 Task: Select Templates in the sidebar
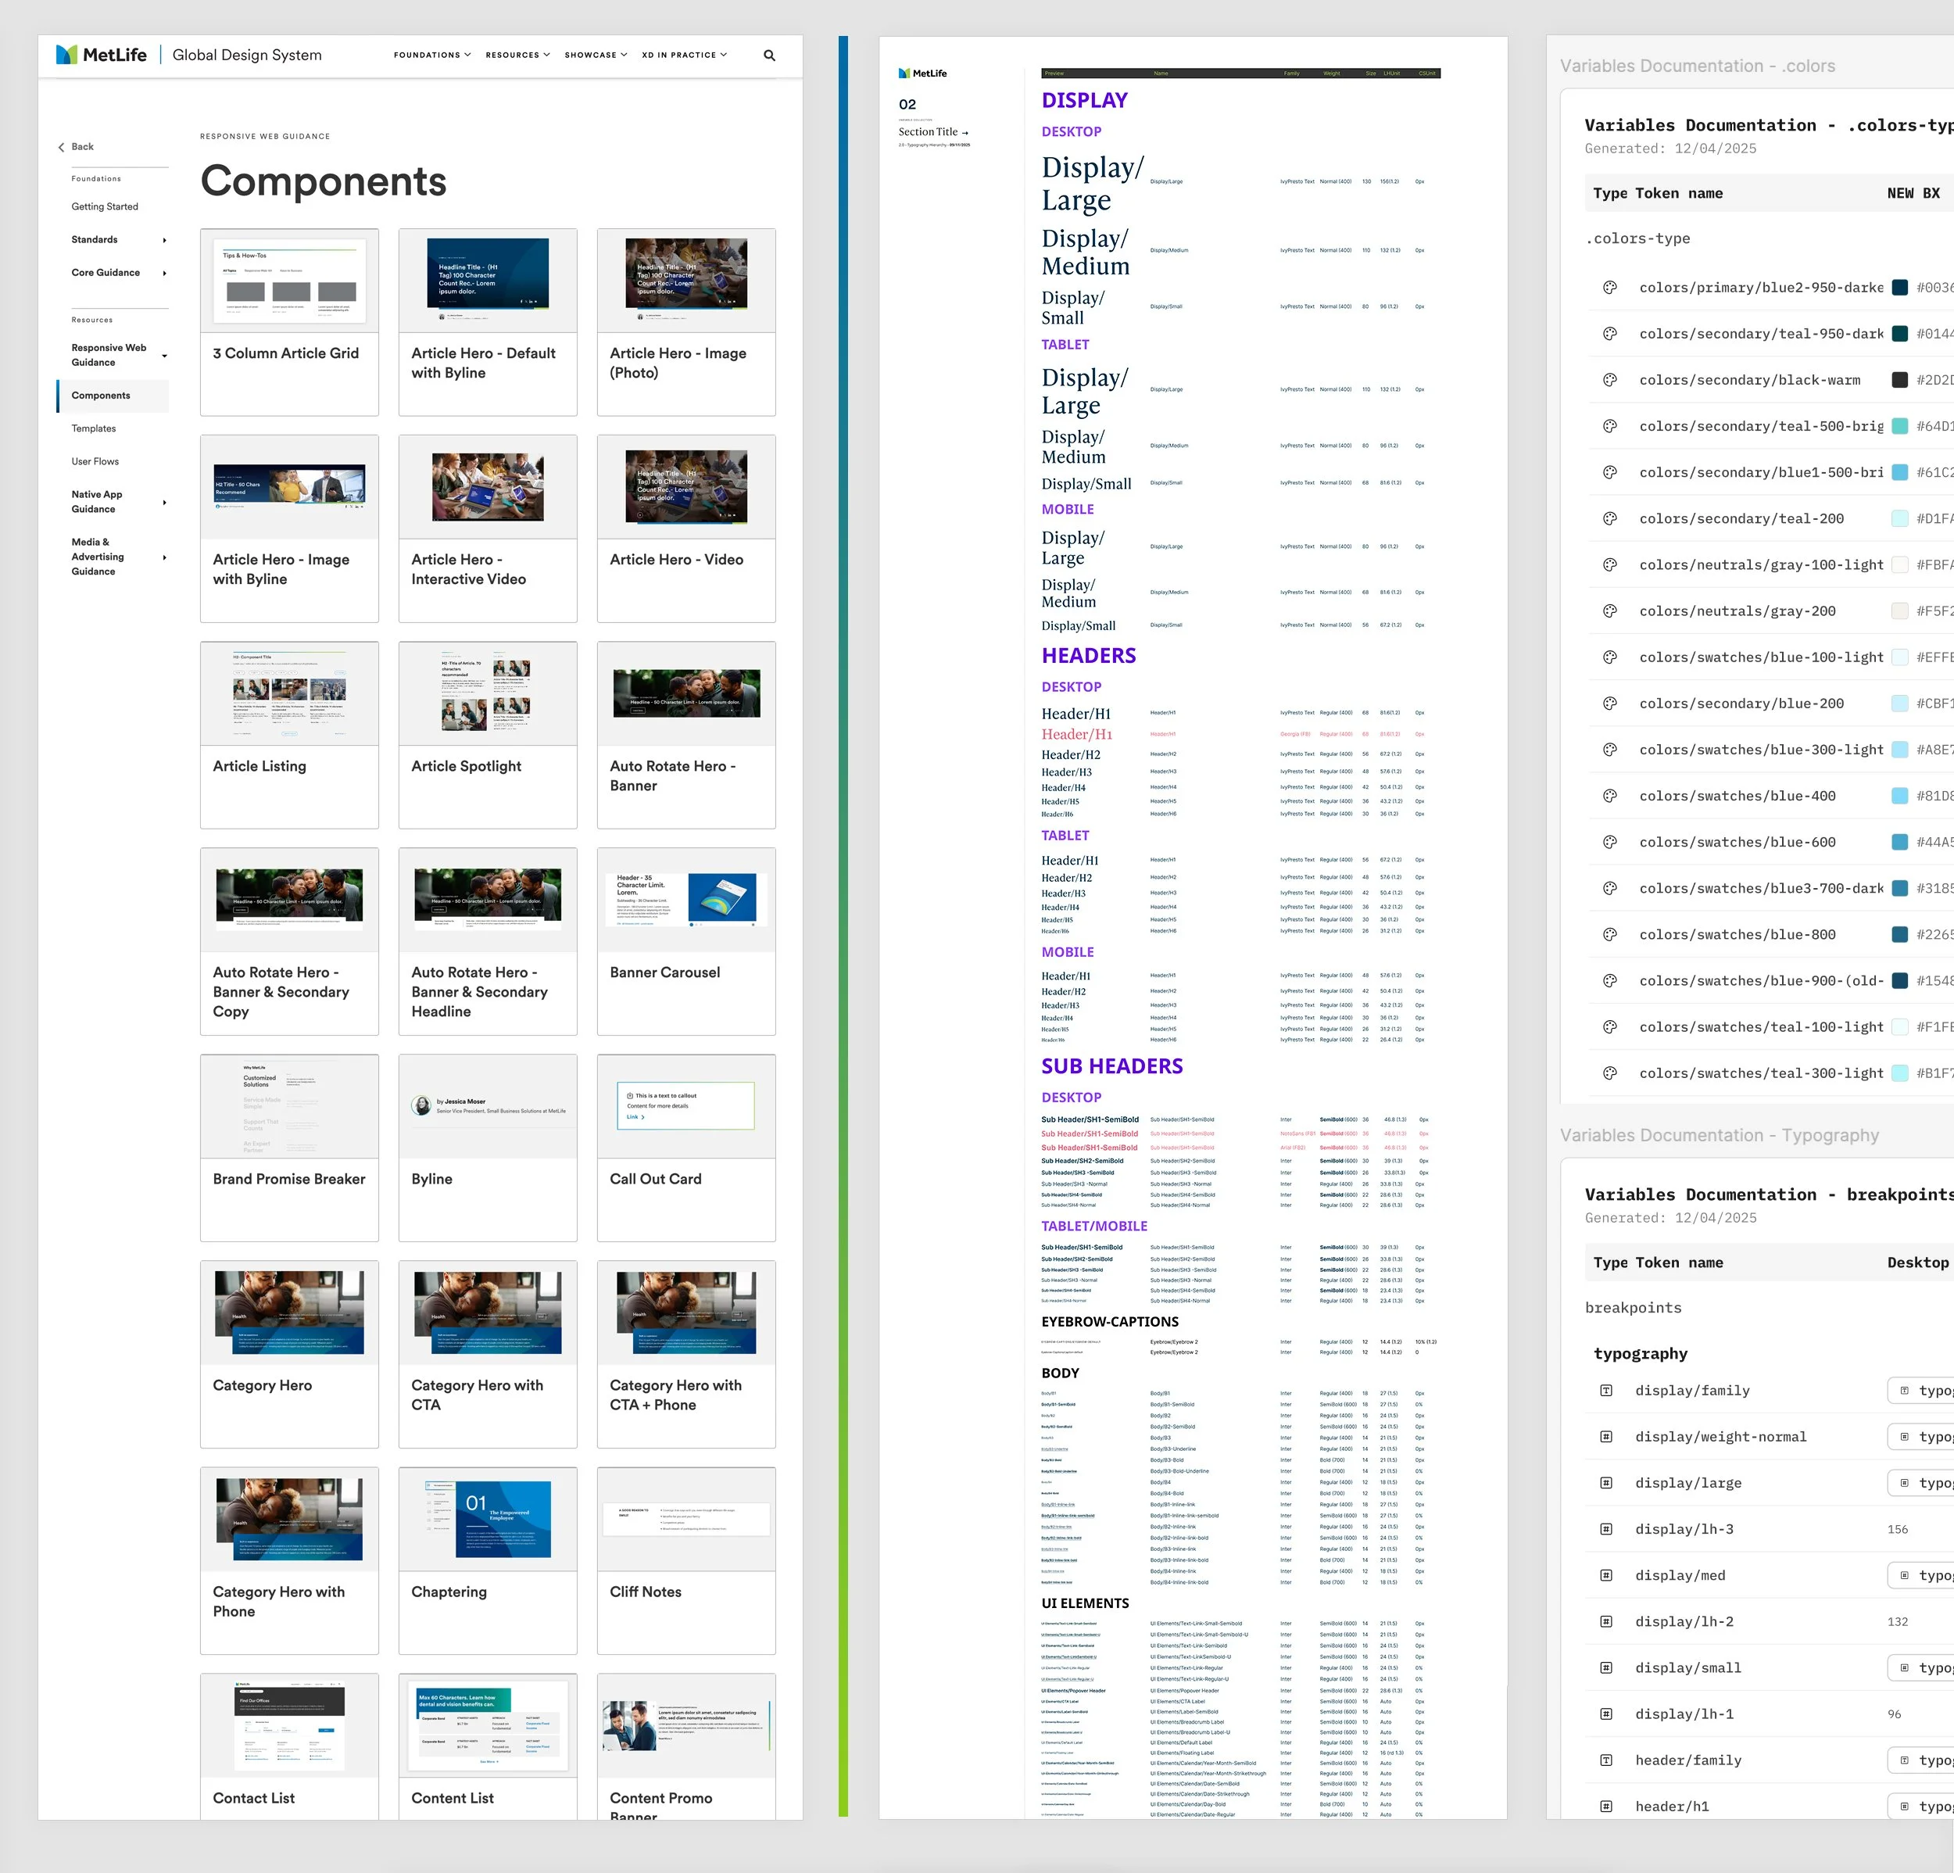point(94,429)
